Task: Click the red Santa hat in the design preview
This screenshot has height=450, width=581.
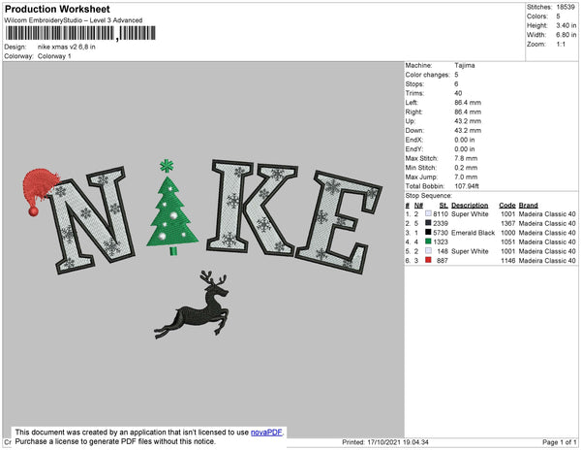Action: coord(40,190)
